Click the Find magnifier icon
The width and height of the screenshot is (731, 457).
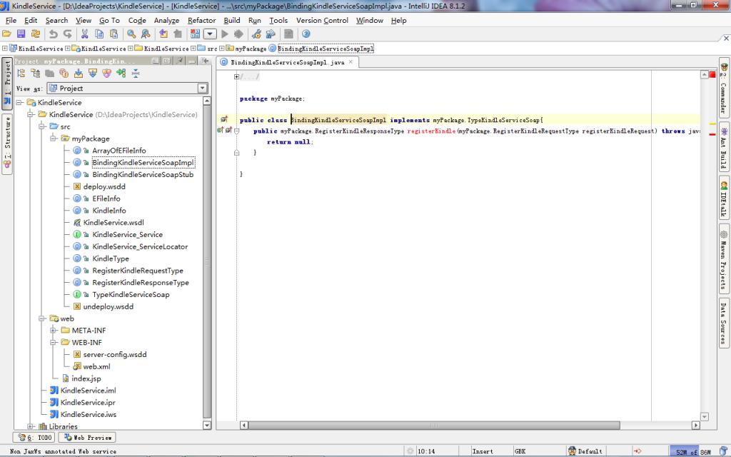click(x=131, y=34)
